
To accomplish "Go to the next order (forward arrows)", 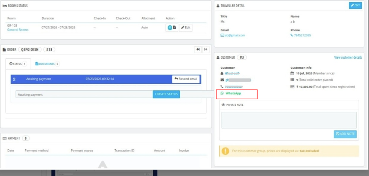I will point(206,49).
